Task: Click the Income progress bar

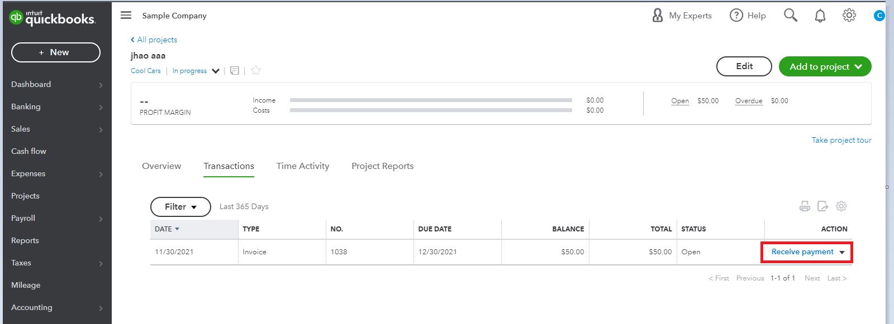Action: pyautogui.click(x=431, y=100)
